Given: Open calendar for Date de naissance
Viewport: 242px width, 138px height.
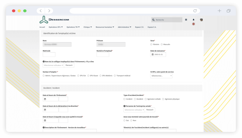Looking at the screenshot, I should 153,55.
